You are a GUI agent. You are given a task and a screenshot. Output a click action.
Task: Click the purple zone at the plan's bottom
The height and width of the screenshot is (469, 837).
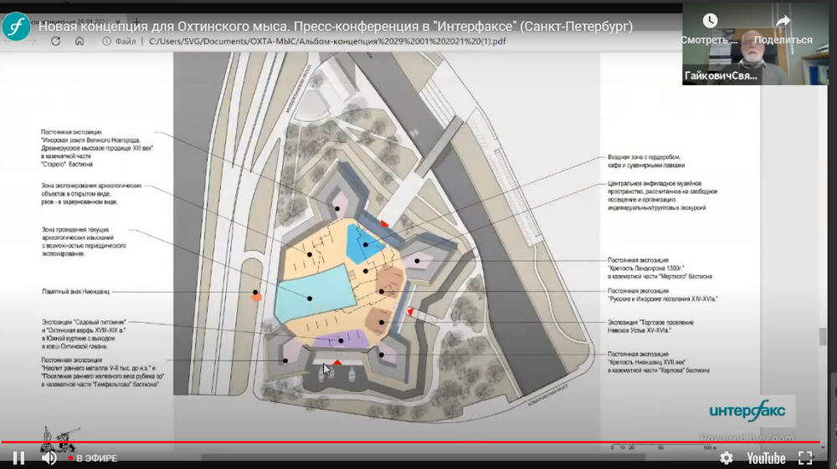tap(339, 339)
